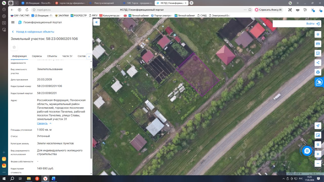
Task: Locate my position on the map
Action: click(318, 126)
